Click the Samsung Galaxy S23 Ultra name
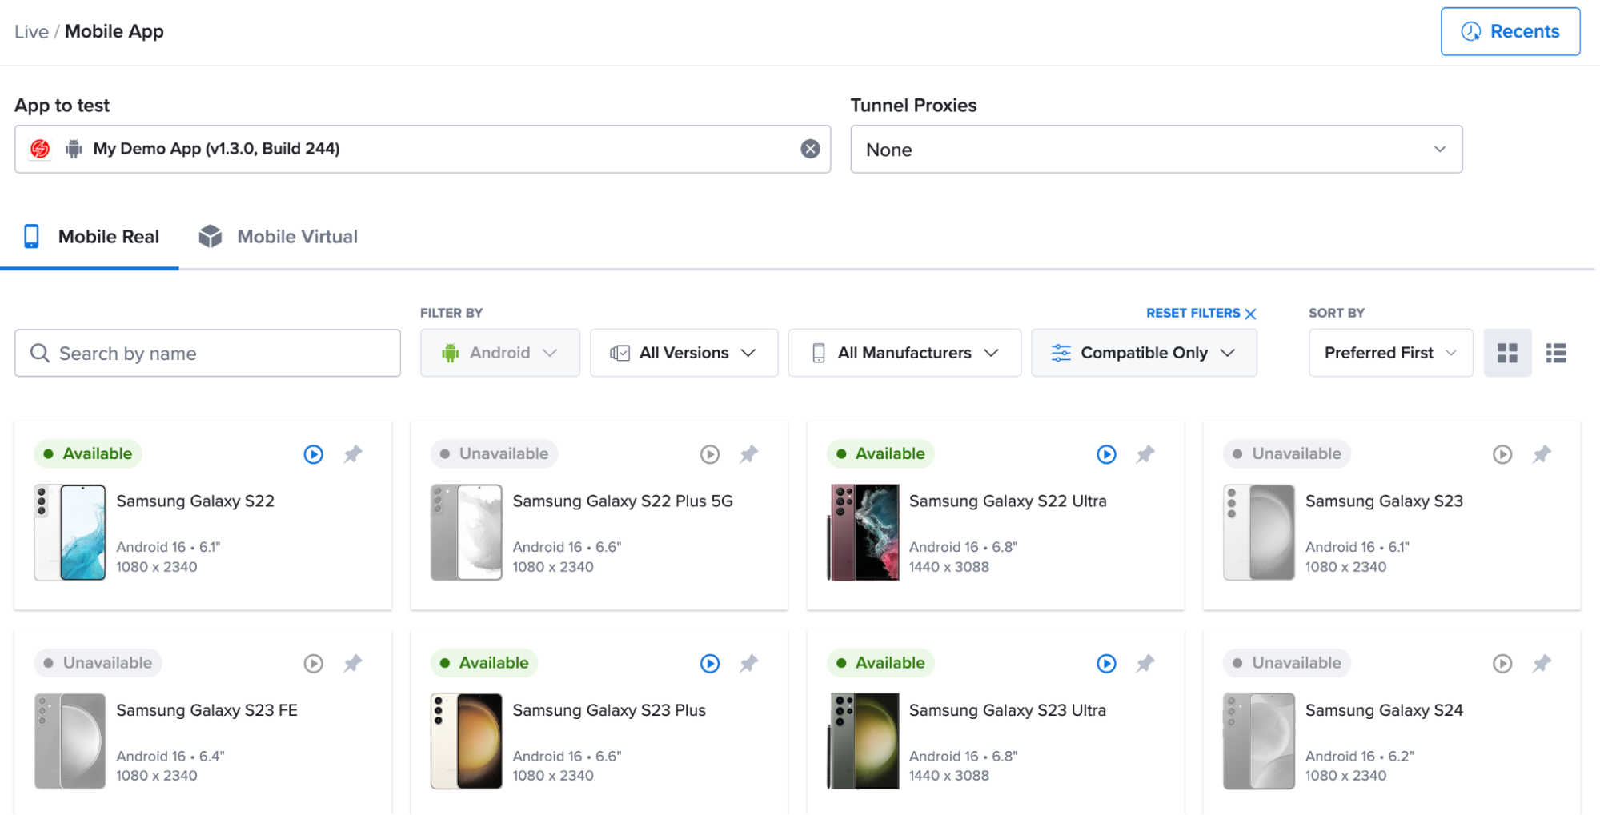 [x=1008, y=710]
